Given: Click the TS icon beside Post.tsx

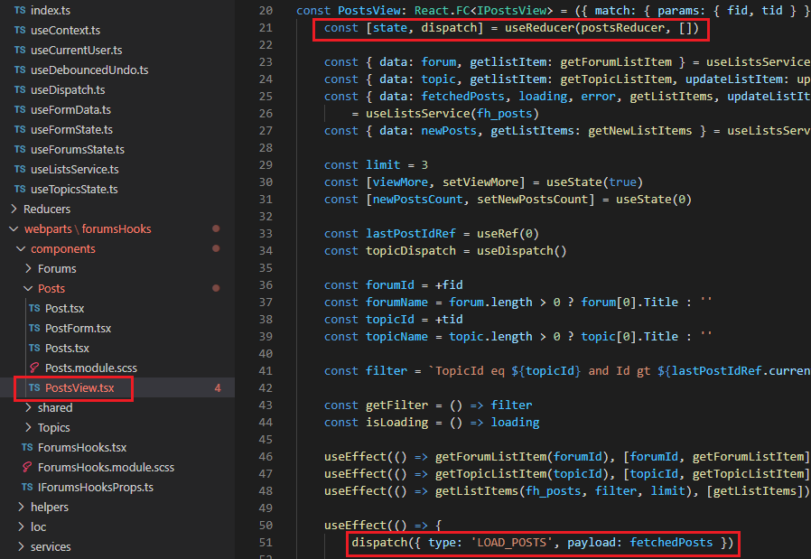Looking at the screenshot, I should click(34, 309).
